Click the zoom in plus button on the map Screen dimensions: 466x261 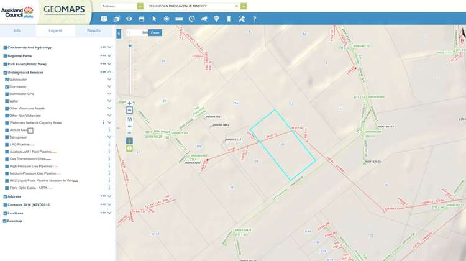pyautogui.click(x=129, y=104)
